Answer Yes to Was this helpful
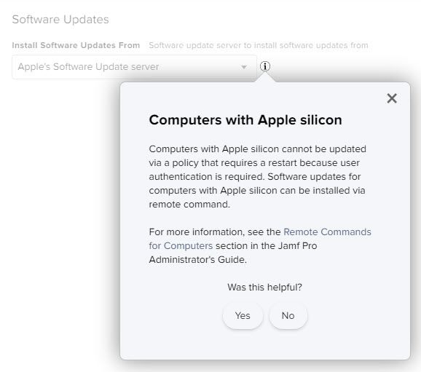This screenshot has width=421, height=372. click(x=243, y=316)
